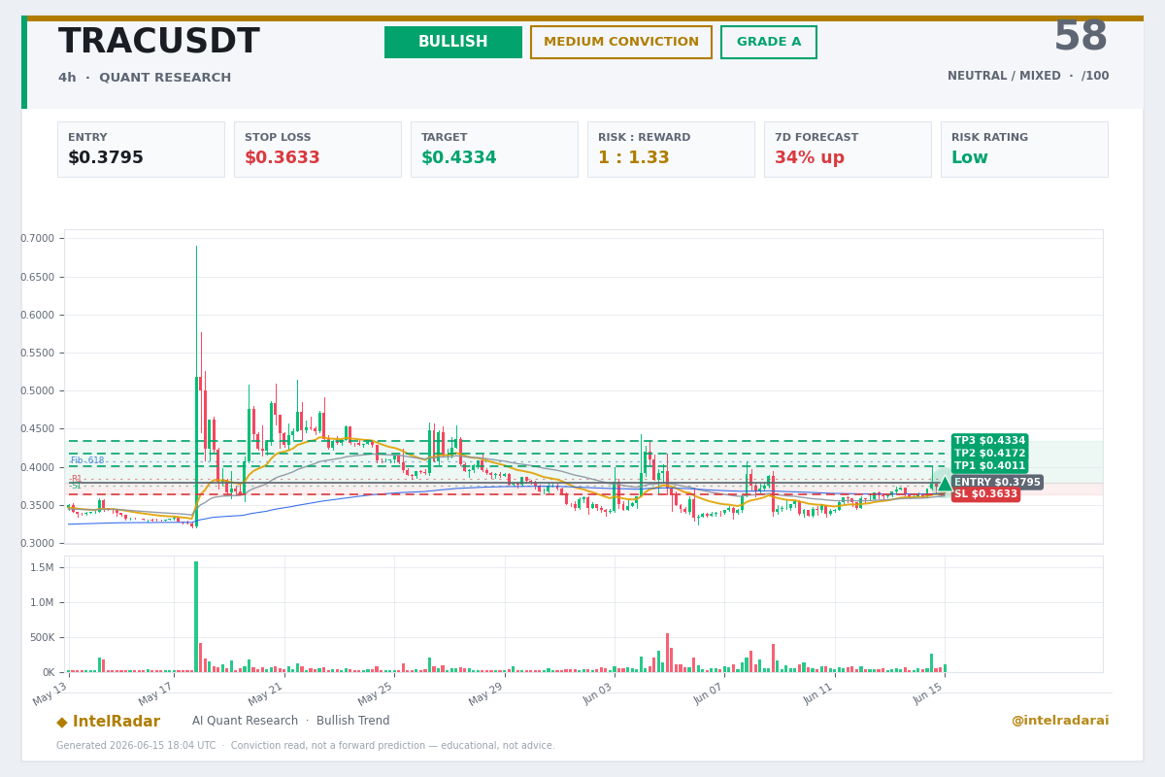Click the 0.5000 price axis label
The image size is (1165, 777).
pyautogui.click(x=37, y=390)
